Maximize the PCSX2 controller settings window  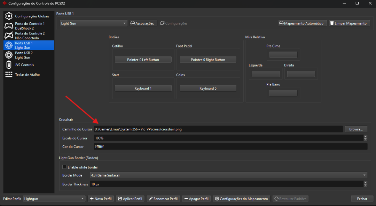click(357, 3)
